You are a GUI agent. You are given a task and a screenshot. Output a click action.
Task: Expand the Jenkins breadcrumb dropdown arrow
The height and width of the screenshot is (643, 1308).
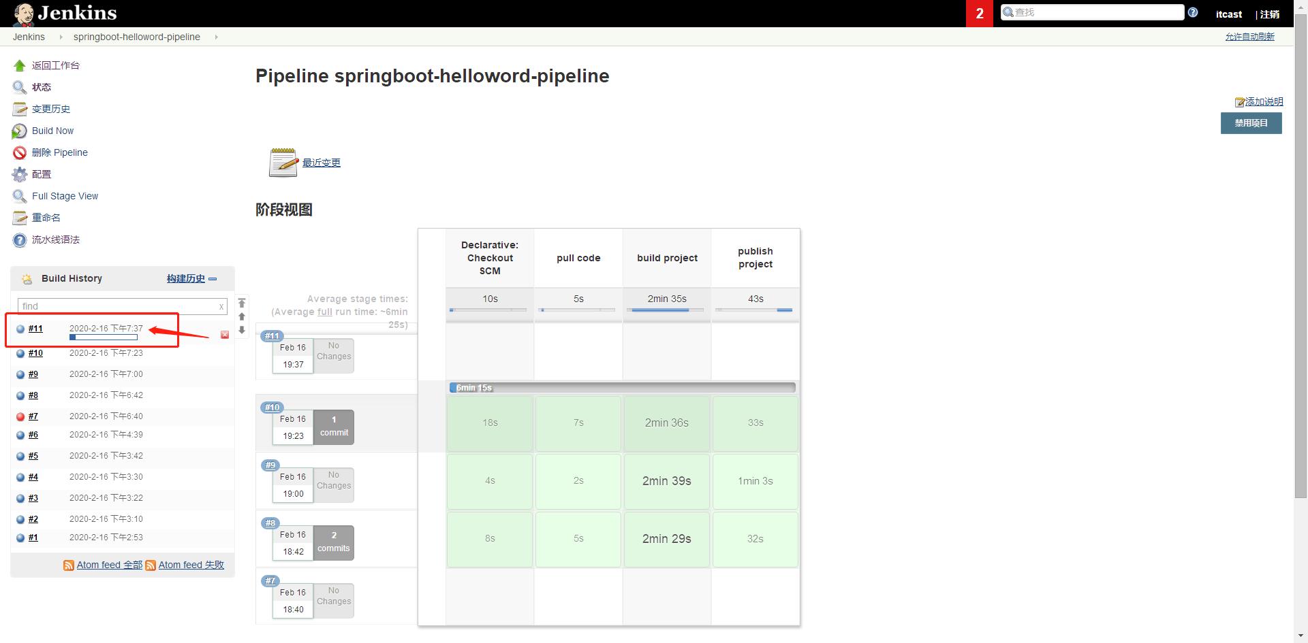tap(61, 37)
